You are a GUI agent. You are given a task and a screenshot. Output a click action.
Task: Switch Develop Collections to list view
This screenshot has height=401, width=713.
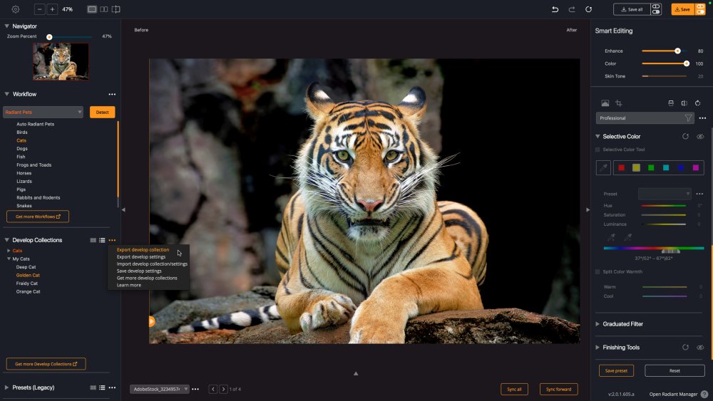[102, 240]
